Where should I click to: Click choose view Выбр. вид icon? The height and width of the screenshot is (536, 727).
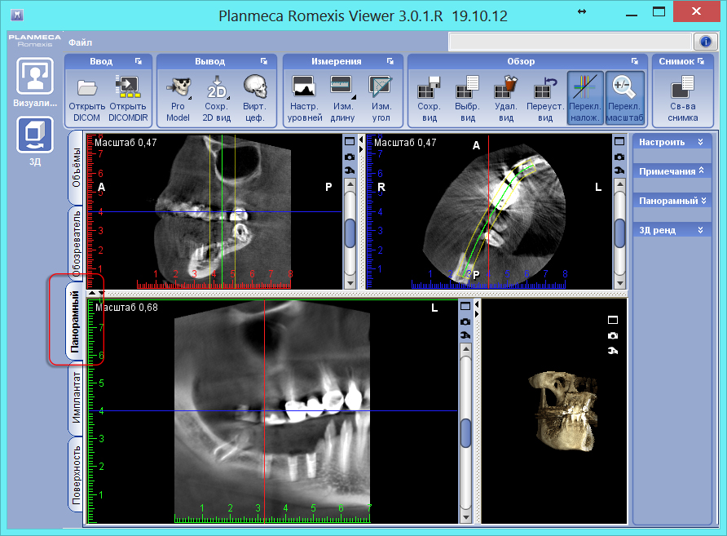pos(467,98)
